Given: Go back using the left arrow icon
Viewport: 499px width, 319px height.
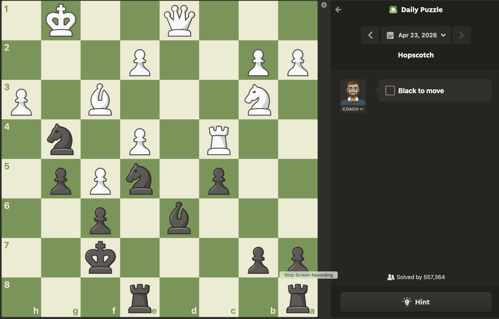Looking at the screenshot, I should tap(338, 10).
